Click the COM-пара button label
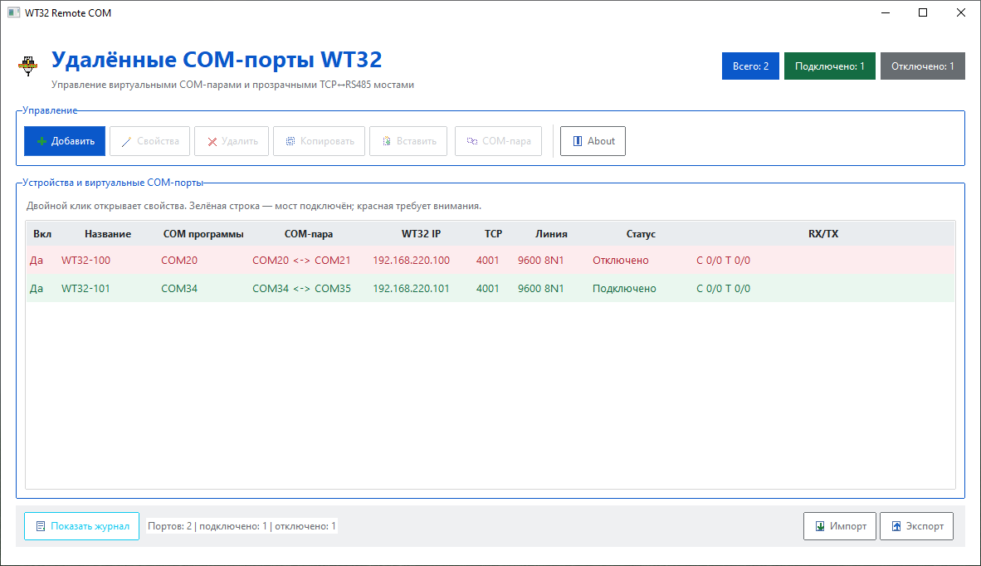This screenshot has height=566, width=981. (507, 141)
